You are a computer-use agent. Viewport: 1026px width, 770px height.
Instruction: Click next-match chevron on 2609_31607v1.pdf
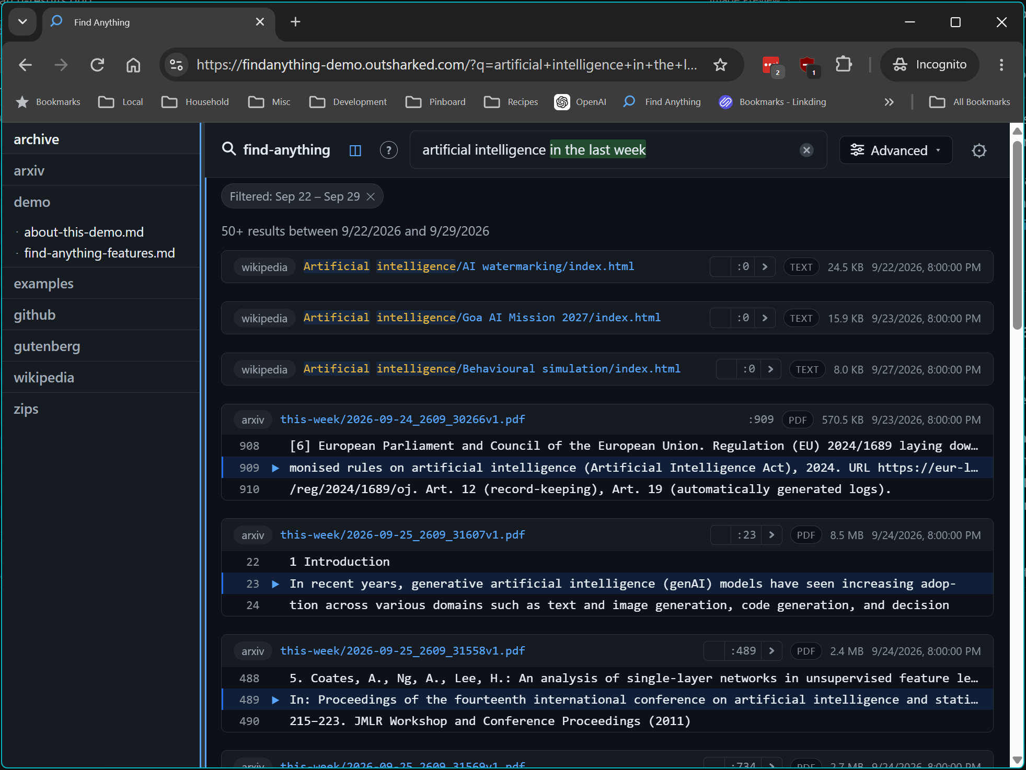pyautogui.click(x=771, y=535)
